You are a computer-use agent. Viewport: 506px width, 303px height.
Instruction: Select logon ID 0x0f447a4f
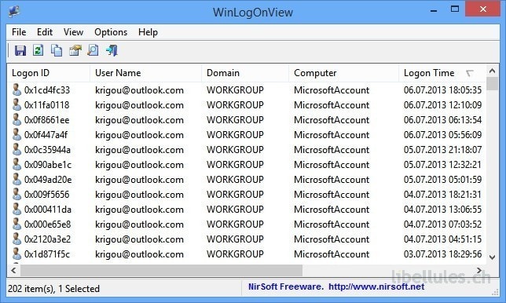[46, 135]
